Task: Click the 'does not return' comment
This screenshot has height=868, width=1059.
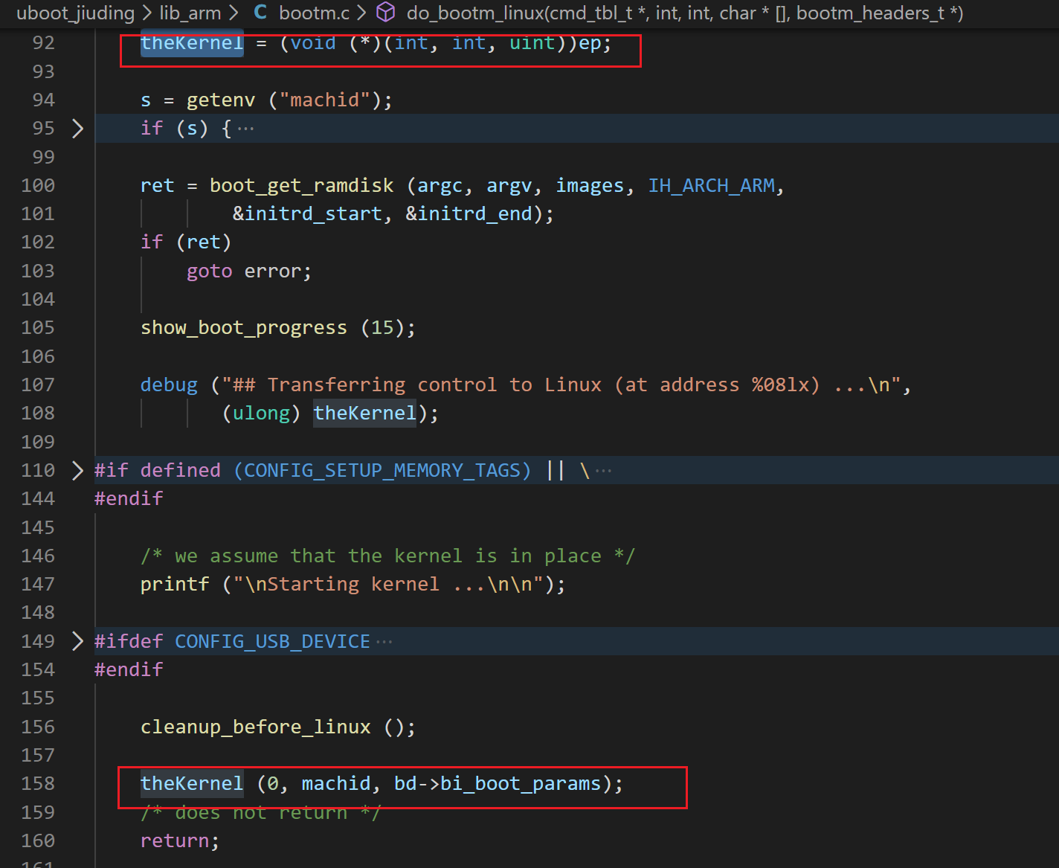Action: pos(261,812)
